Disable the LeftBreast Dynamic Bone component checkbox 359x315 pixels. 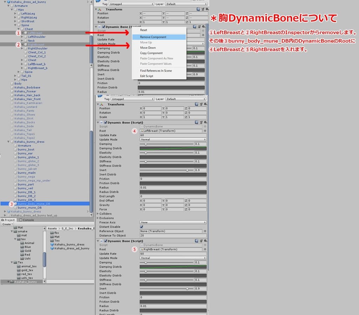tap(106, 122)
